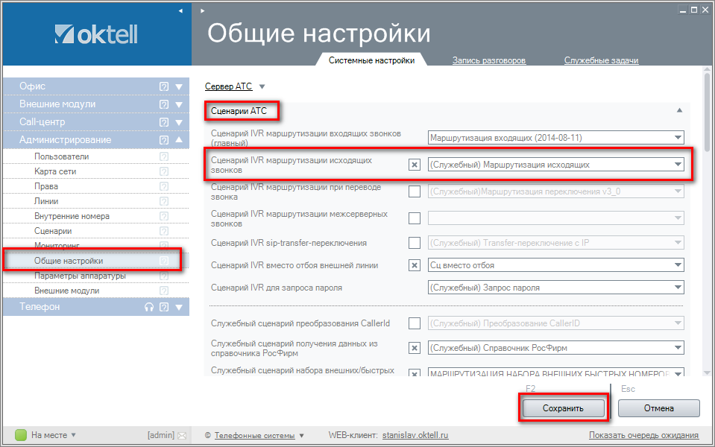
Task: Click help icon next to Пользователи item
Action: coord(164,156)
